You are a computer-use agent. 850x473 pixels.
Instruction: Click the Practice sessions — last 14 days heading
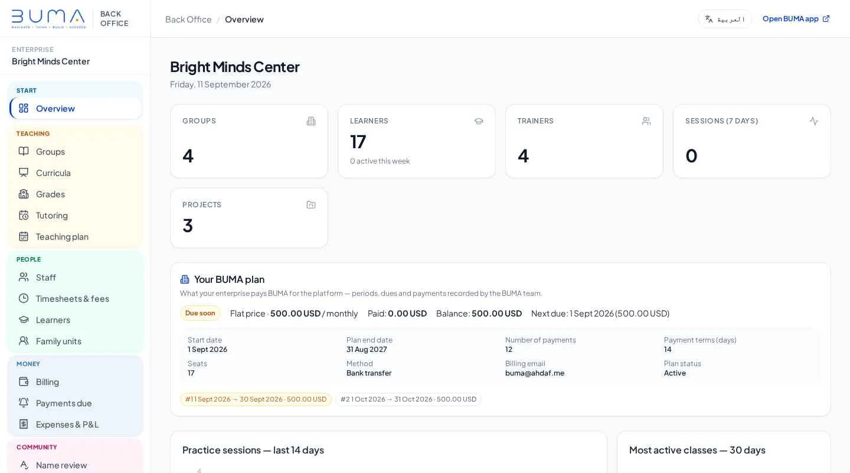(253, 450)
